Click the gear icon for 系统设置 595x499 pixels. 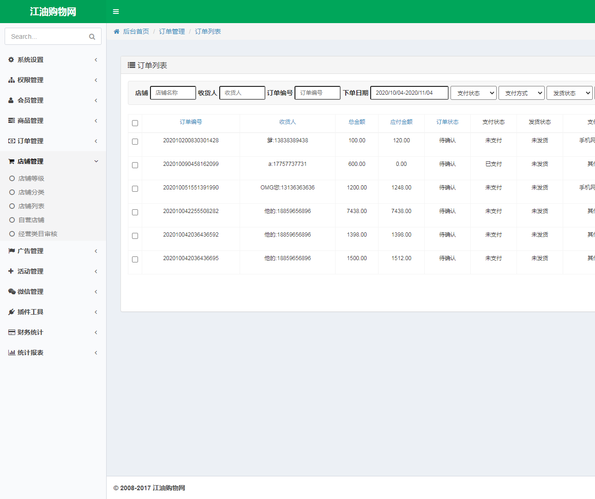tap(12, 60)
